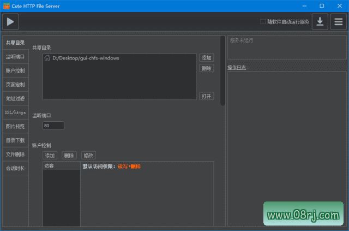Select the 监听端口 sidebar tab
349x231 pixels.
(15, 57)
